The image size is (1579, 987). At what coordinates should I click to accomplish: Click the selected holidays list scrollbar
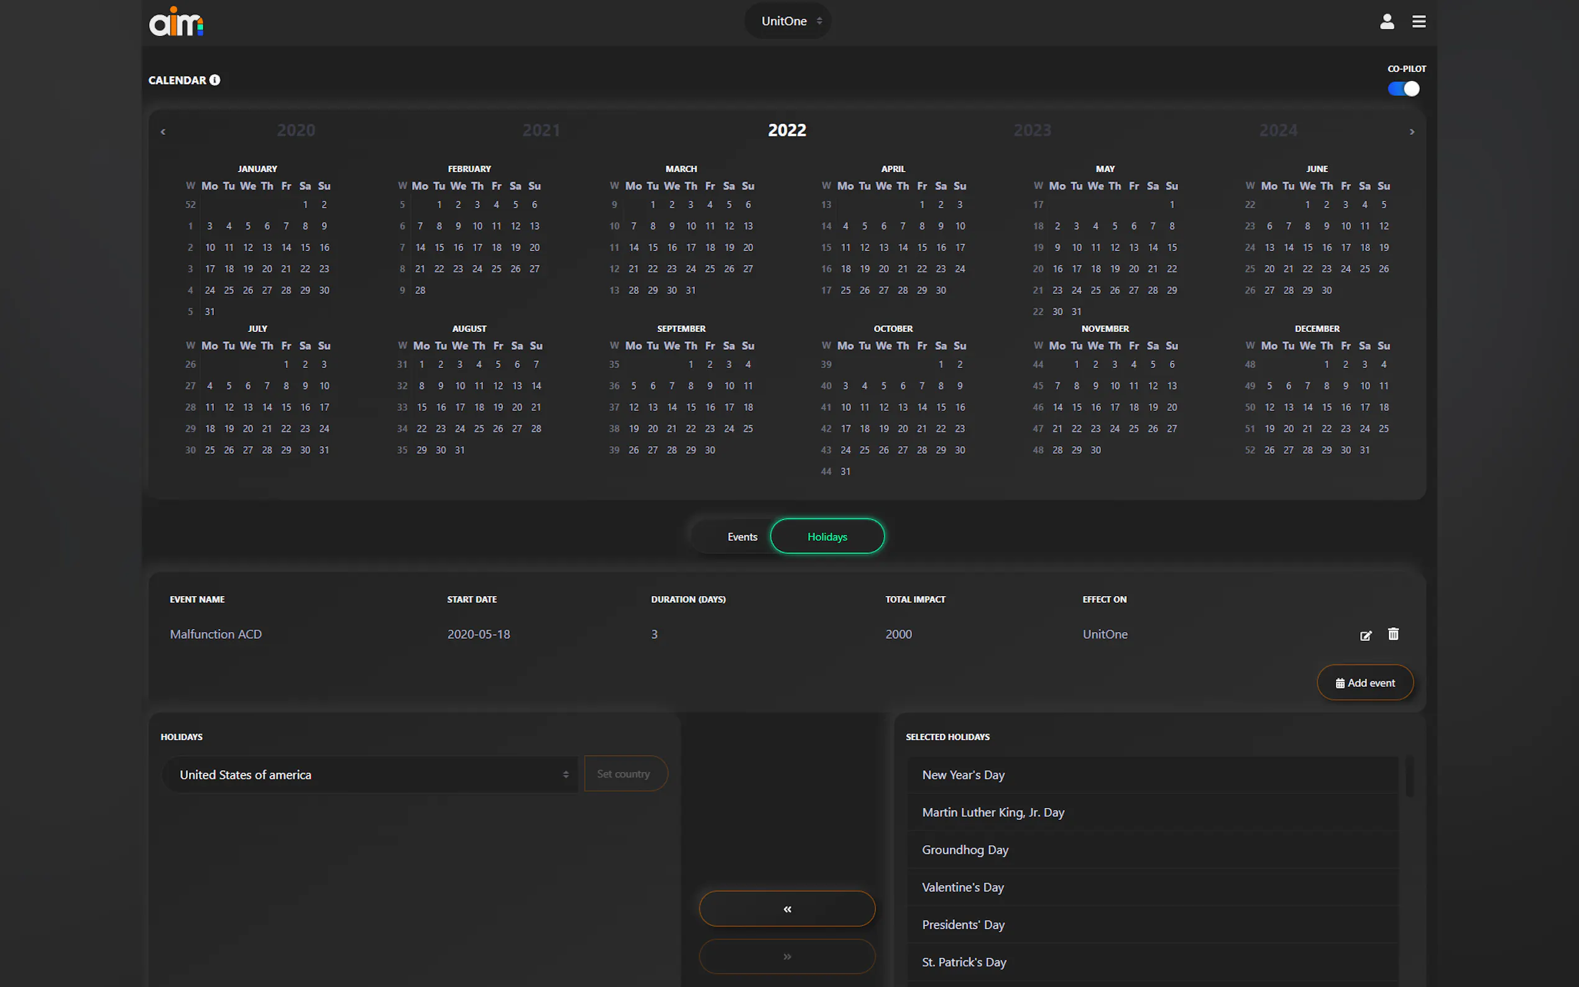tap(1409, 777)
